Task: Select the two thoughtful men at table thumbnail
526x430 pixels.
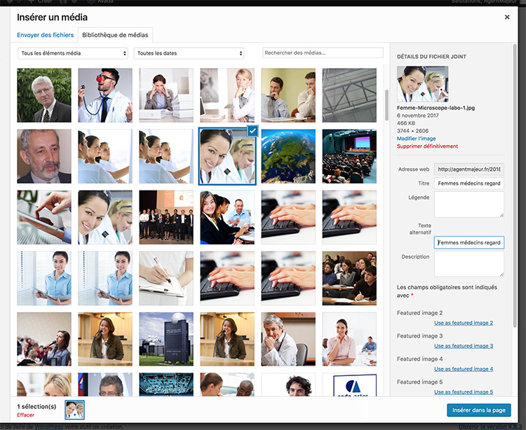Action: (x=288, y=95)
